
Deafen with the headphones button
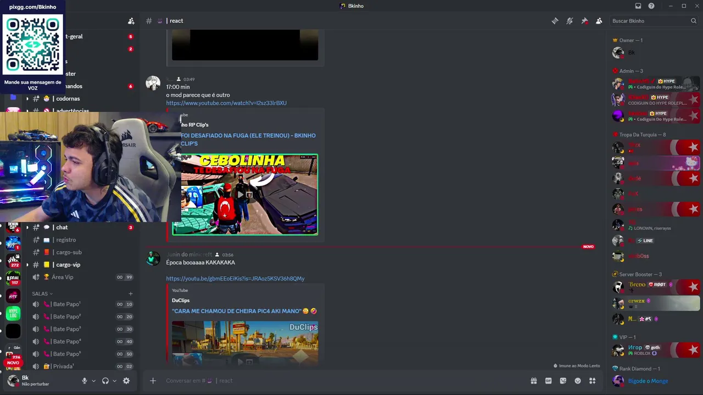(105, 381)
